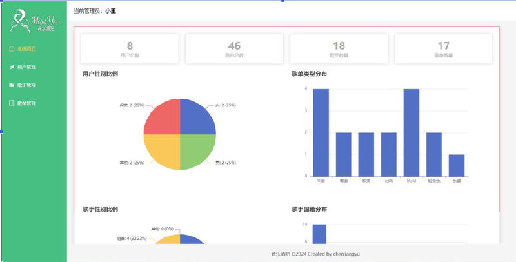Viewport: 516px width, 262px height.
Task: Click the pie label 其他: 2 (25%)
Action: [132, 163]
